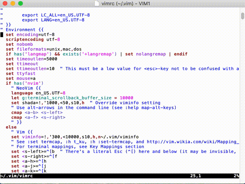
Task: Click 'set <a-h>=^[h' line
Action: (29, 161)
